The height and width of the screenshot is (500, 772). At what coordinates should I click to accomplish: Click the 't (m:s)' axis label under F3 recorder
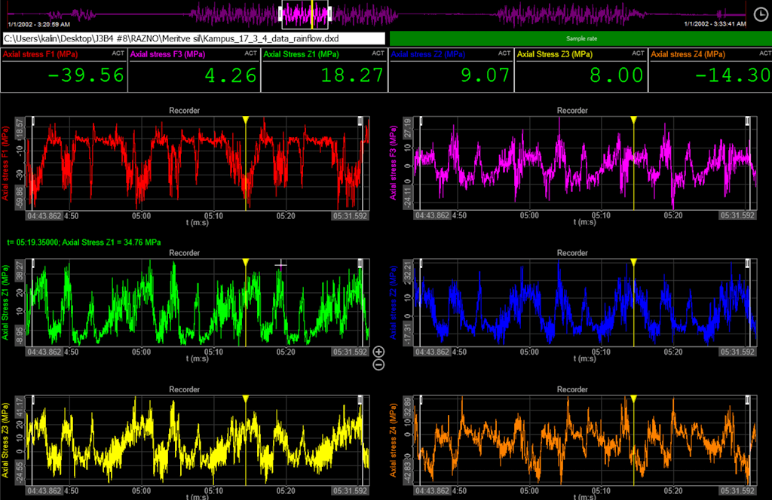coord(584,222)
